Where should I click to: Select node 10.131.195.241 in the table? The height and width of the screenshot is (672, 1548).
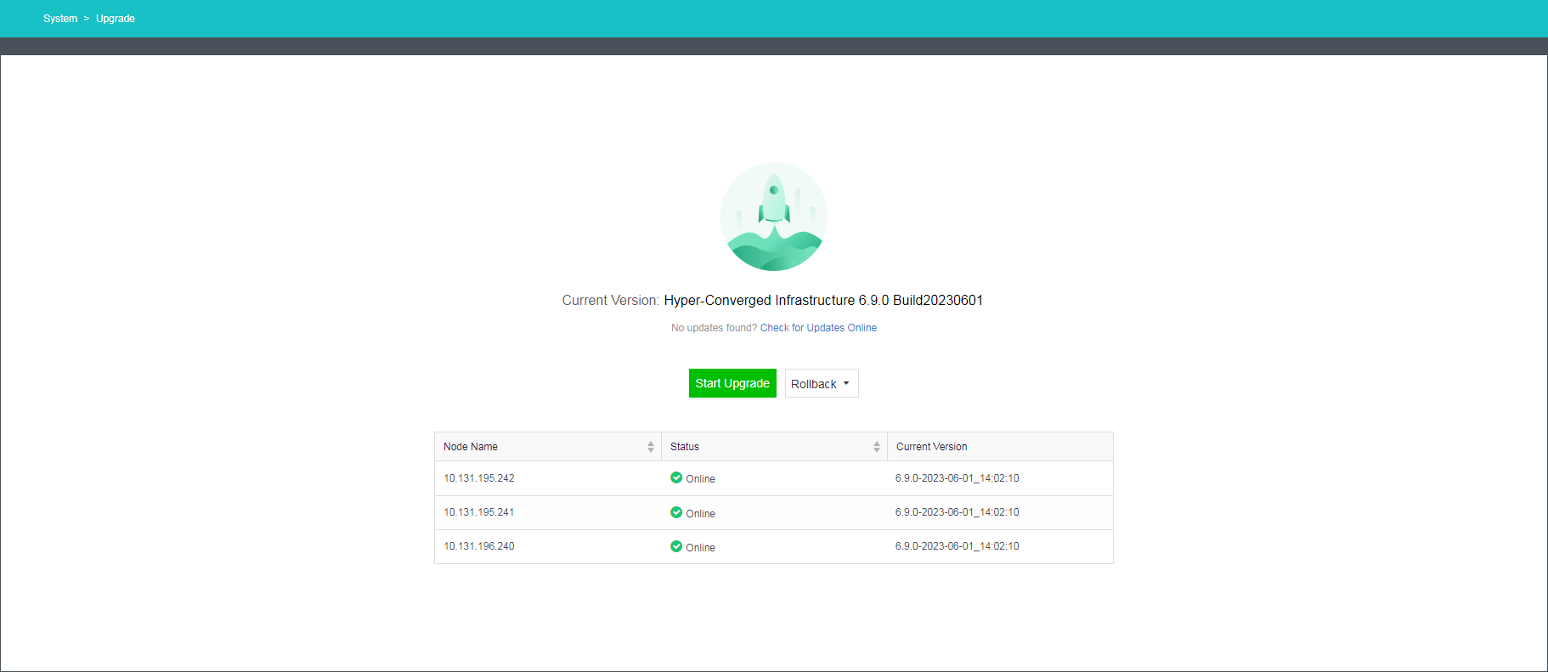479,512
